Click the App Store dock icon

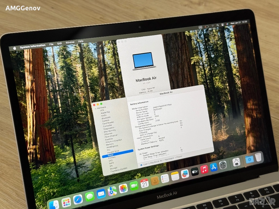(214, 167)
